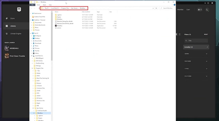
Task: Reset the library filters
Action: pyautogui.click(x=206, y=34)
